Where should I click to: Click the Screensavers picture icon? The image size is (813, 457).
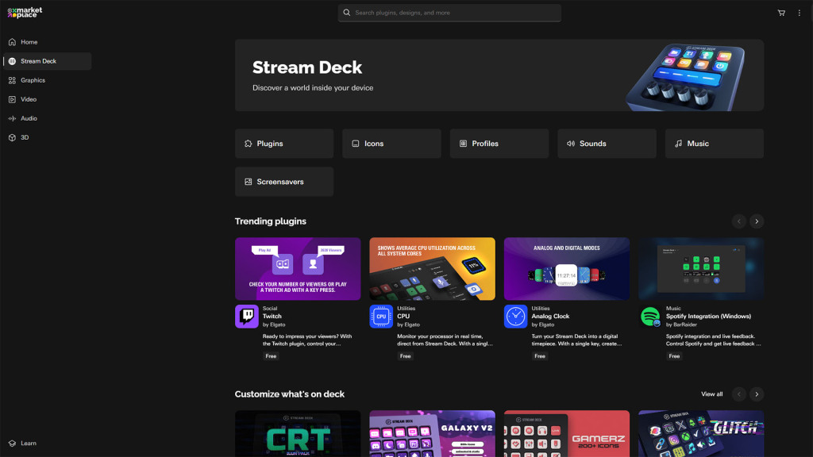pyautogui.click(x=249, y=182)
